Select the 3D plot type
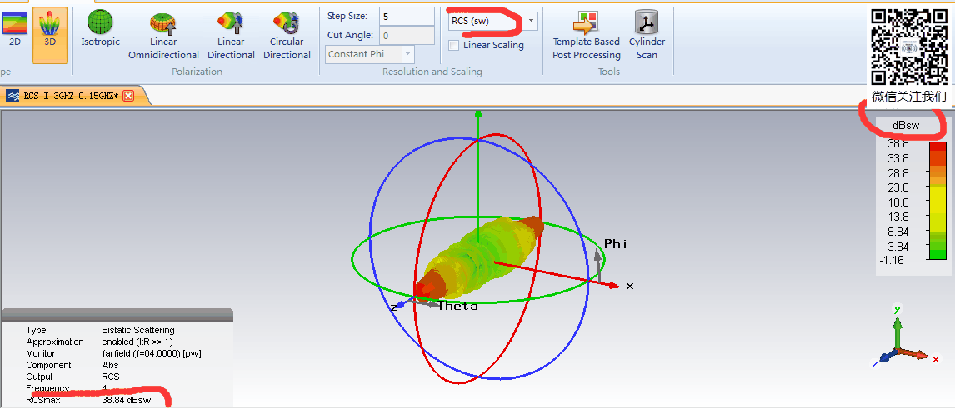 point(50,35)
